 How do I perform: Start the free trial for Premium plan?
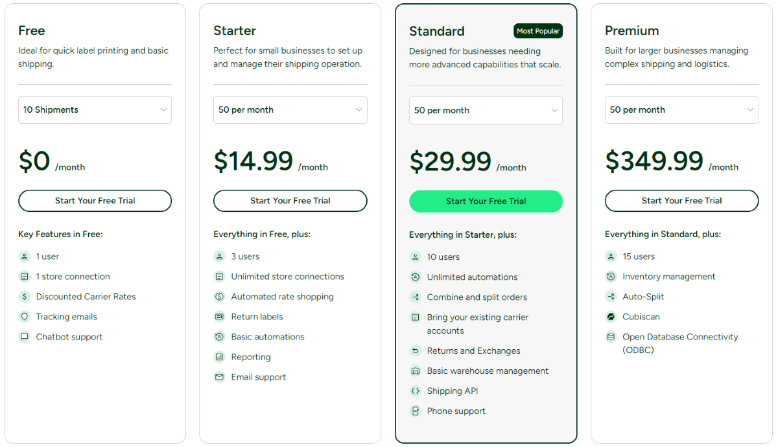coord(681,201)
